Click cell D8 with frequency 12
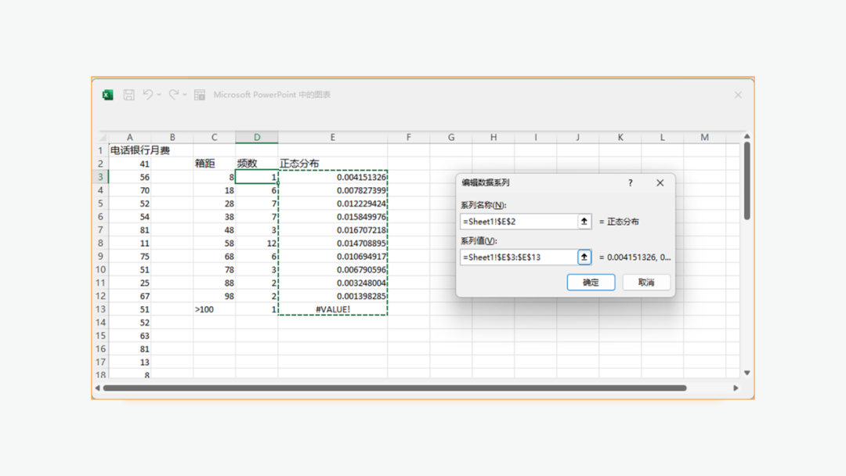846x476 pixels. (257, 243)
